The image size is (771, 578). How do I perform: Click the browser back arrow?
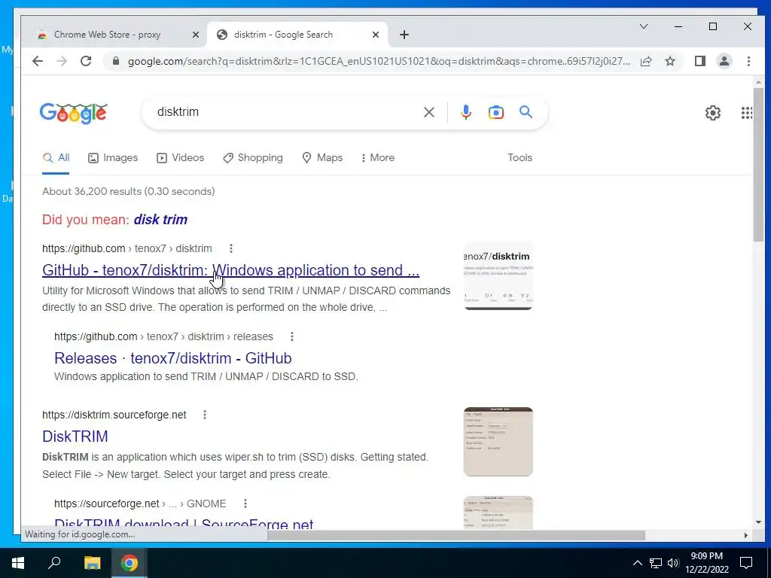click(38, 61)
